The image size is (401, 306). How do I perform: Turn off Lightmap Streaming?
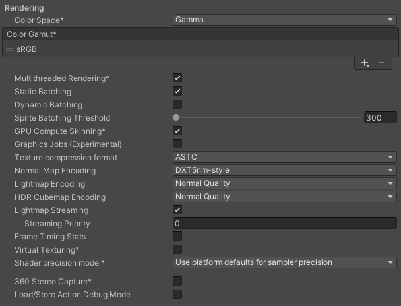pos(177,210)
